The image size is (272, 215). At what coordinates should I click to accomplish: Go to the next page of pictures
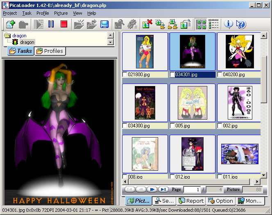point(152,189)
